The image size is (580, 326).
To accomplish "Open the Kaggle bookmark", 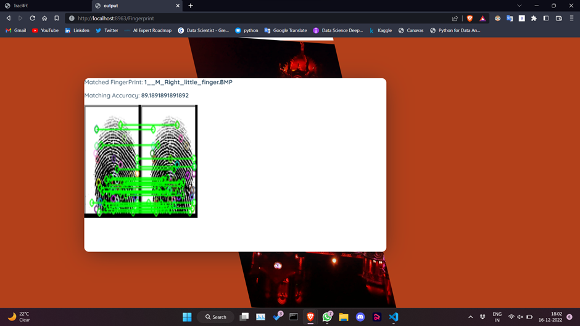I will point(381,30).
